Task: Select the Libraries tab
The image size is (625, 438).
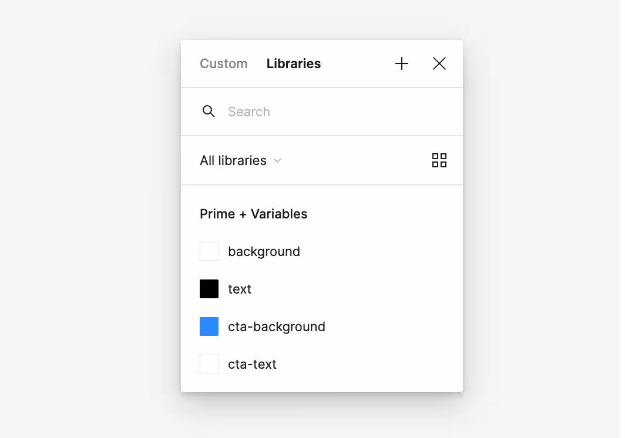Action: point(294,63)
